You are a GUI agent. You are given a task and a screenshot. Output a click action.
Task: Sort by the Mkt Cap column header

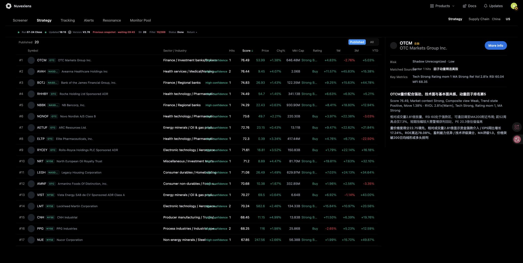(298, 51)
